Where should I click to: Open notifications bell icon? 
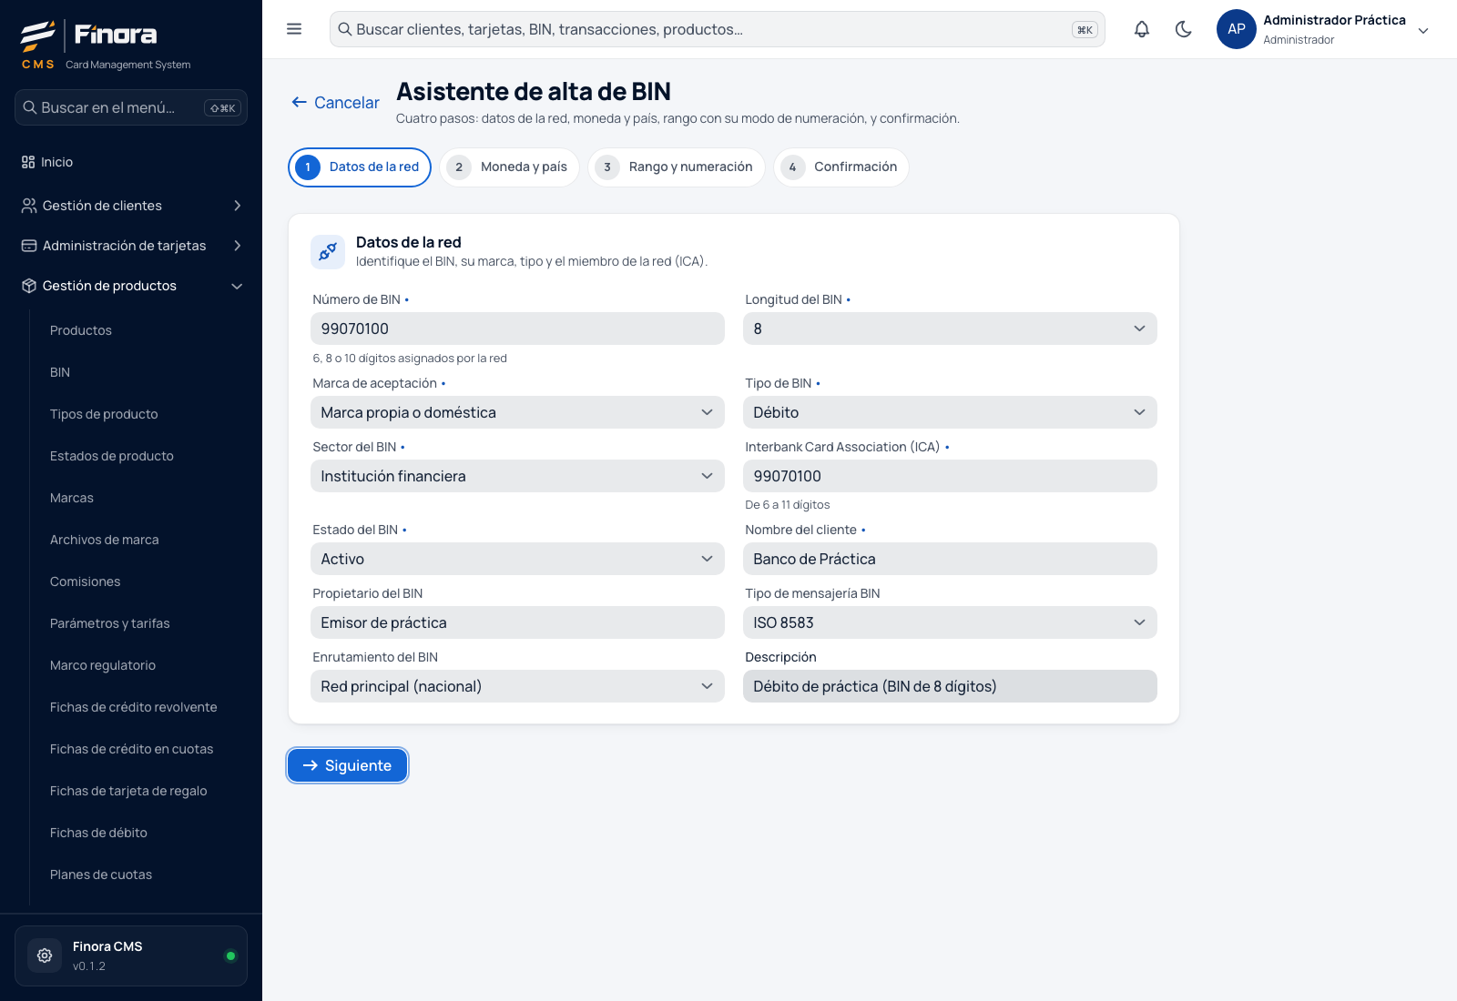(1142, 29)
